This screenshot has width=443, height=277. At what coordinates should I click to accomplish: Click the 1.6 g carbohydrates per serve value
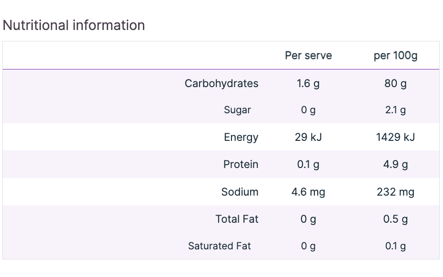(308, 83)
